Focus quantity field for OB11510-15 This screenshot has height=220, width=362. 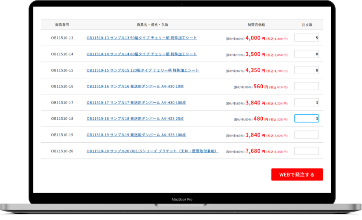307,70
